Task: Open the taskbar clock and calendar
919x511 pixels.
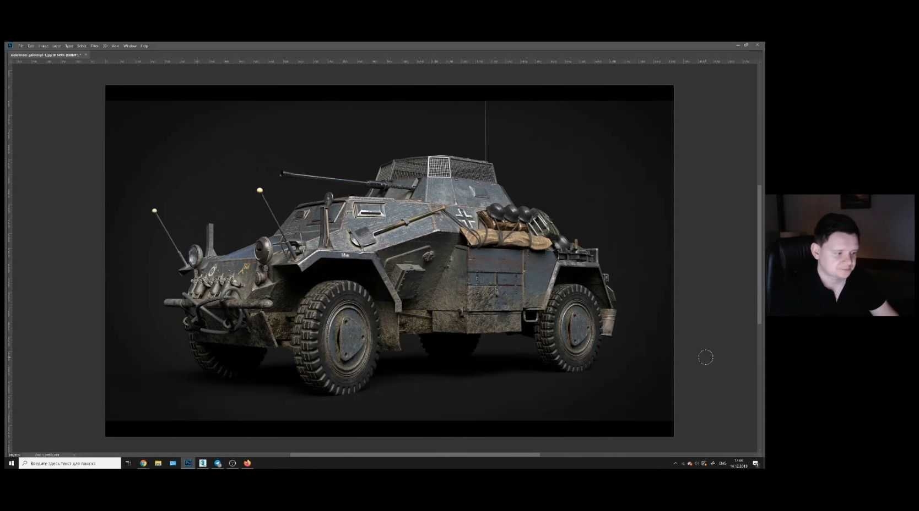Action: point(739,463)
